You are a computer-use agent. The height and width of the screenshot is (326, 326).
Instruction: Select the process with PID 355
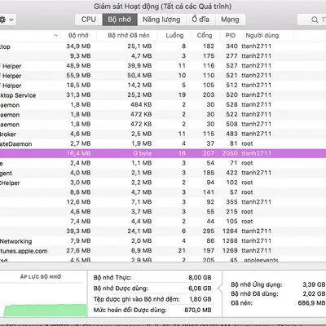coord(163,202)
